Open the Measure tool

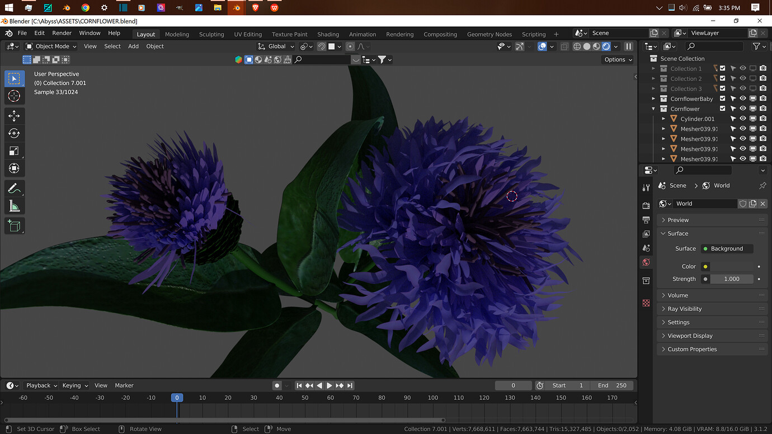pyautogui.click(x=15, y=206)
